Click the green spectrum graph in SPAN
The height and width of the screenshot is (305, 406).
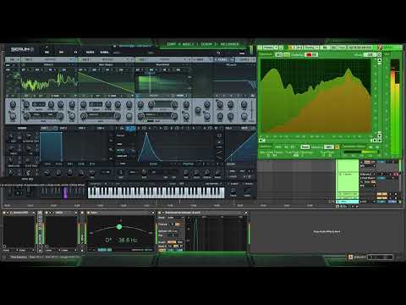pyautogui.click(x=315, y=96)
